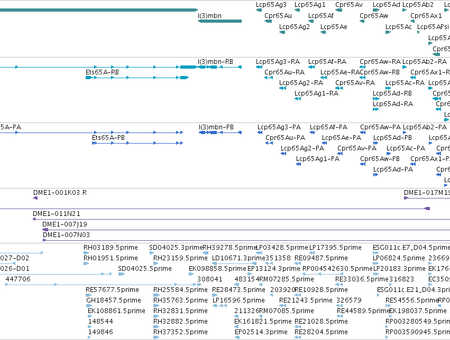Open the Lcp65Af-RA transcript label

point(327,62)
